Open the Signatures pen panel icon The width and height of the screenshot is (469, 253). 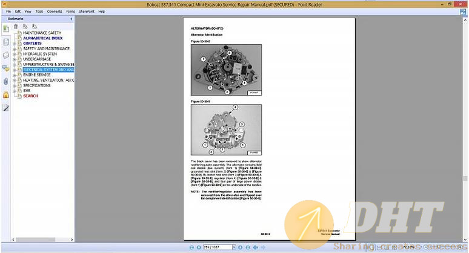5,108
